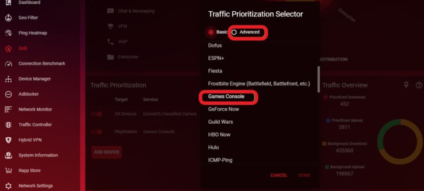
Task: Toggle the All Devices prioritization switch
Action: click(x=96, y=114)
